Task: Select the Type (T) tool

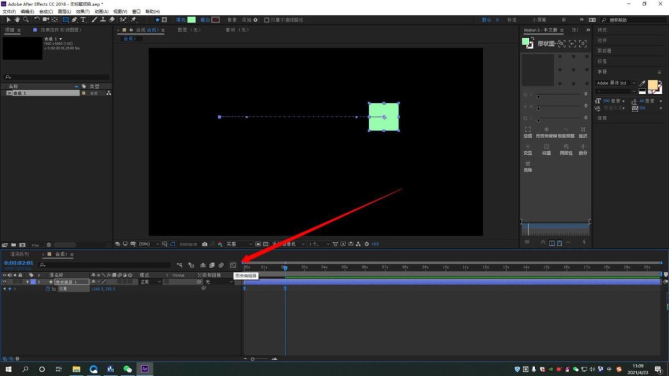Action: click(83, 20)
